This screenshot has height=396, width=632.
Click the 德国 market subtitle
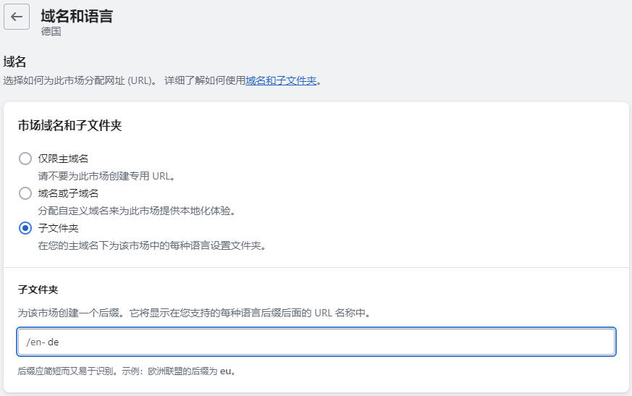coord(51,31)
